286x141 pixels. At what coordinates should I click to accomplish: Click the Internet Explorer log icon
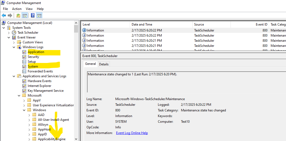point(24,86)
